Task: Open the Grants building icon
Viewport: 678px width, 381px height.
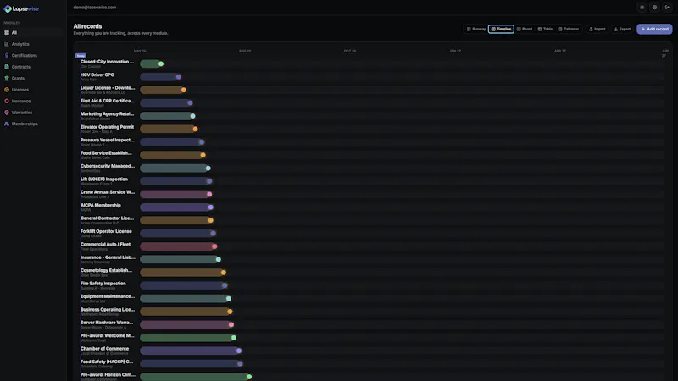Action: pyautogui.click(x=7, y=78)
